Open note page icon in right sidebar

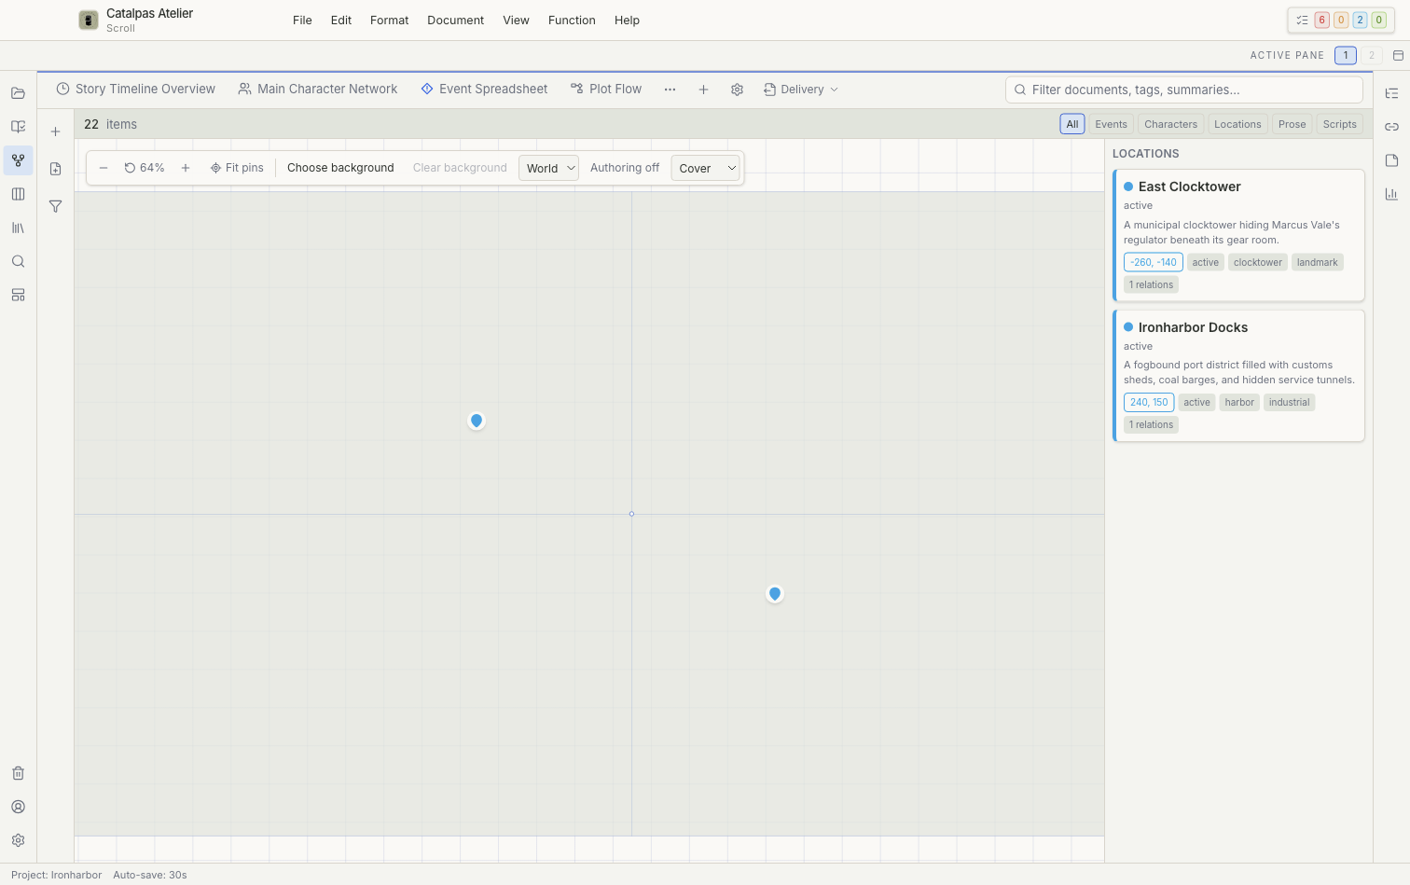tap(1391, 160)
